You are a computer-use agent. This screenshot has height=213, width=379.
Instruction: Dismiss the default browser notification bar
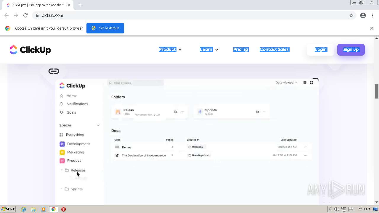372,28
